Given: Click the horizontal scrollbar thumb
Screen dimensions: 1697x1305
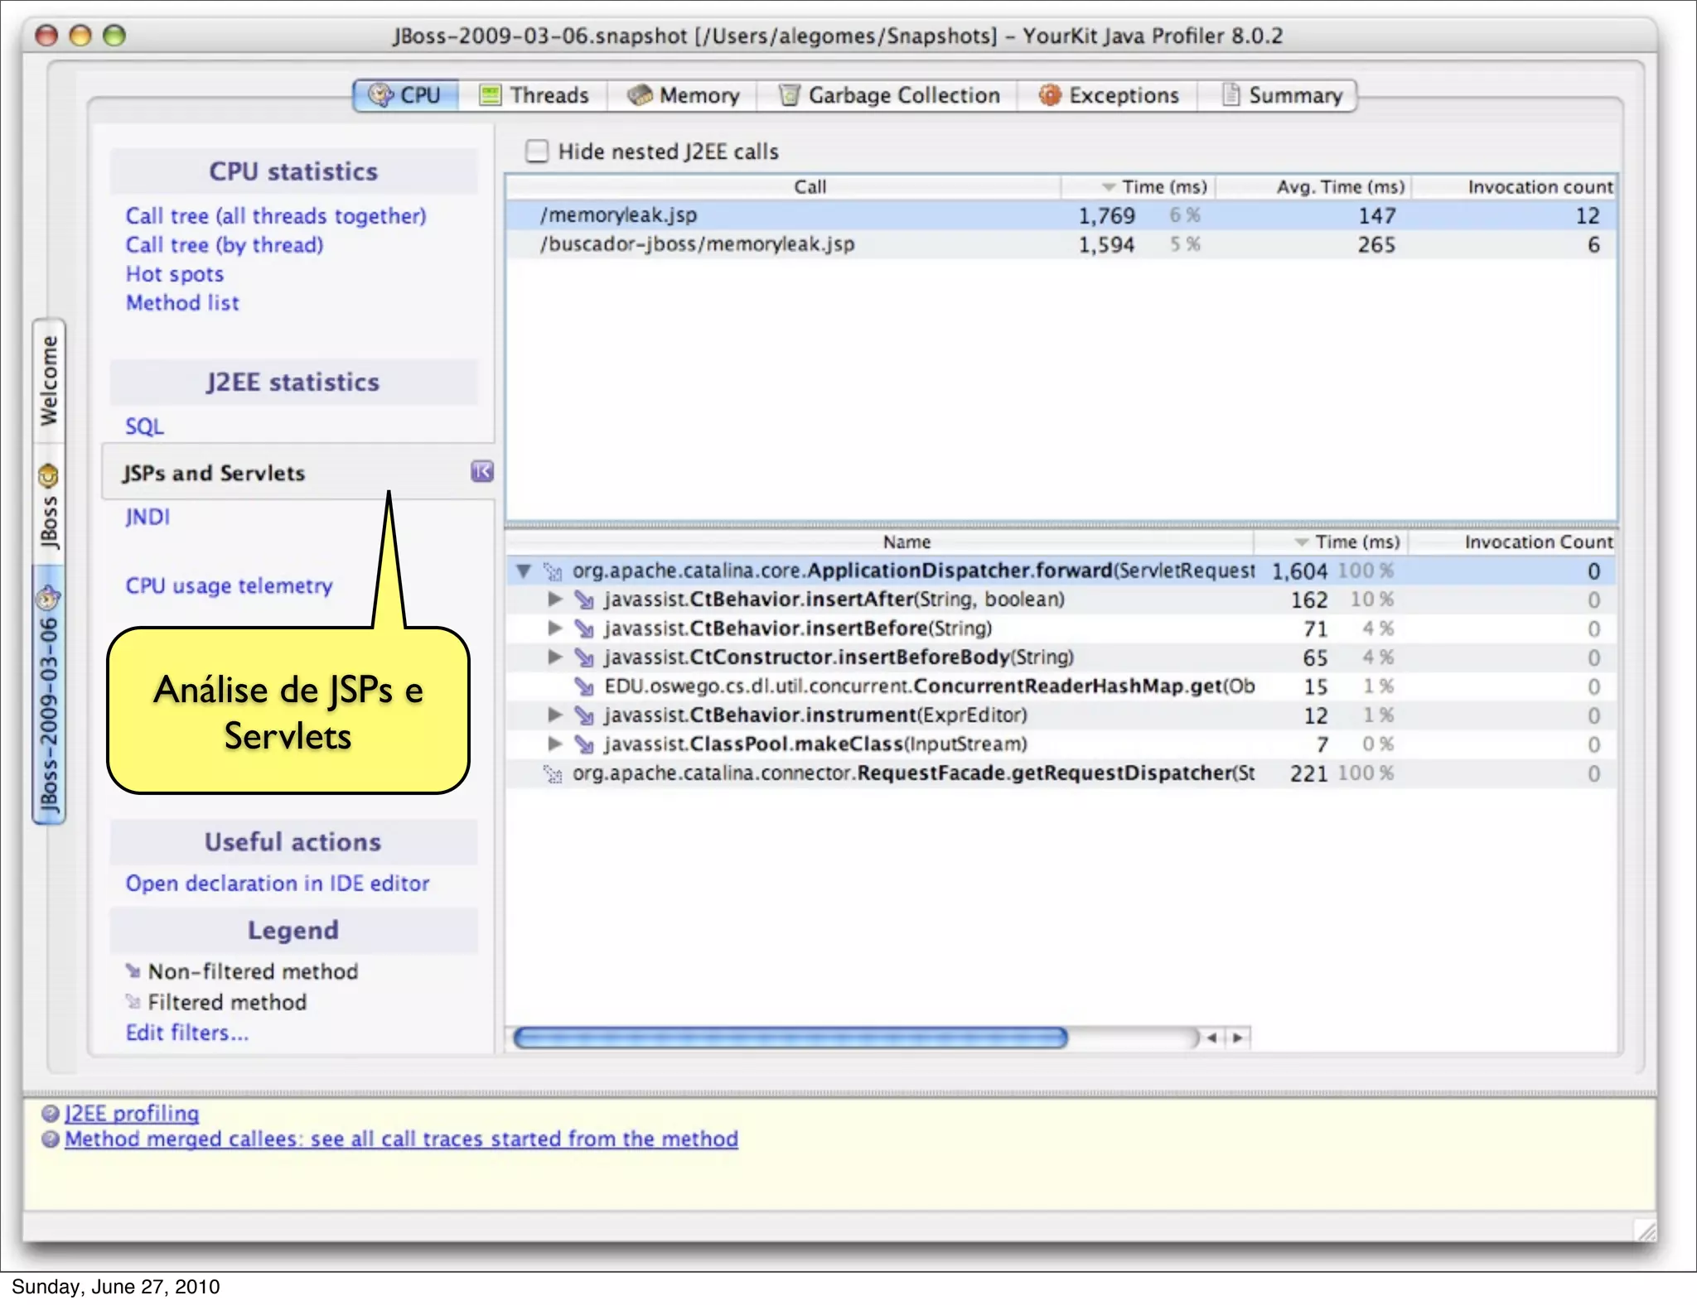Looking at the screenshot, I should click(x=790, y=1038).
